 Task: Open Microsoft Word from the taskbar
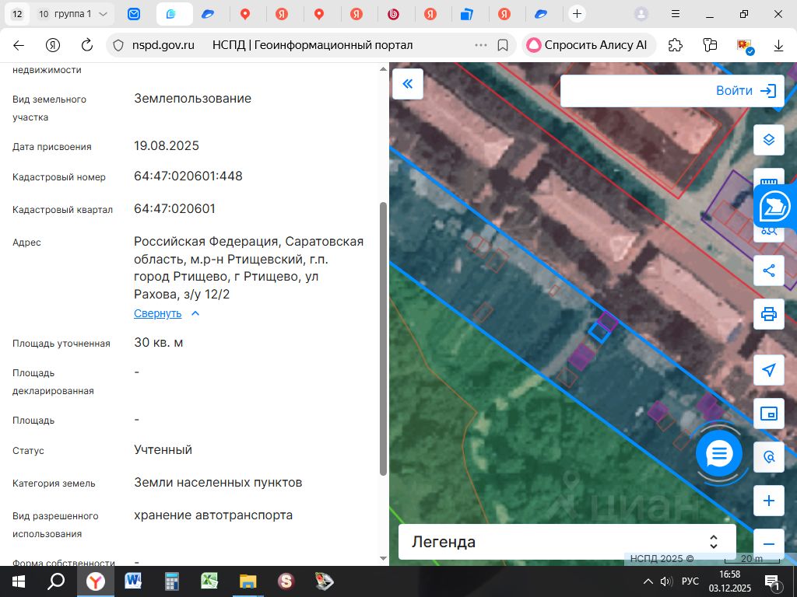tap(133, 581)
